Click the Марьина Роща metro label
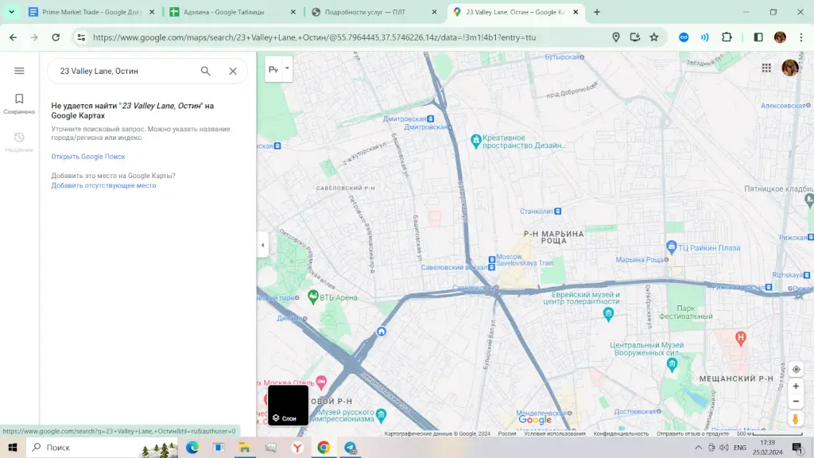The height and width of the screenshot is (458, 814). [x=642, y=260]
